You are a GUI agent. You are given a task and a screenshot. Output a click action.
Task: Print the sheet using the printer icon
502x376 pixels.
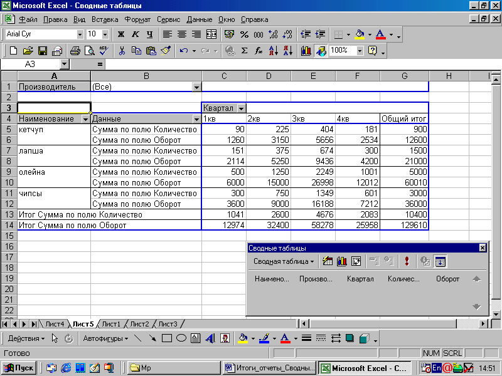tap(75, 51)
